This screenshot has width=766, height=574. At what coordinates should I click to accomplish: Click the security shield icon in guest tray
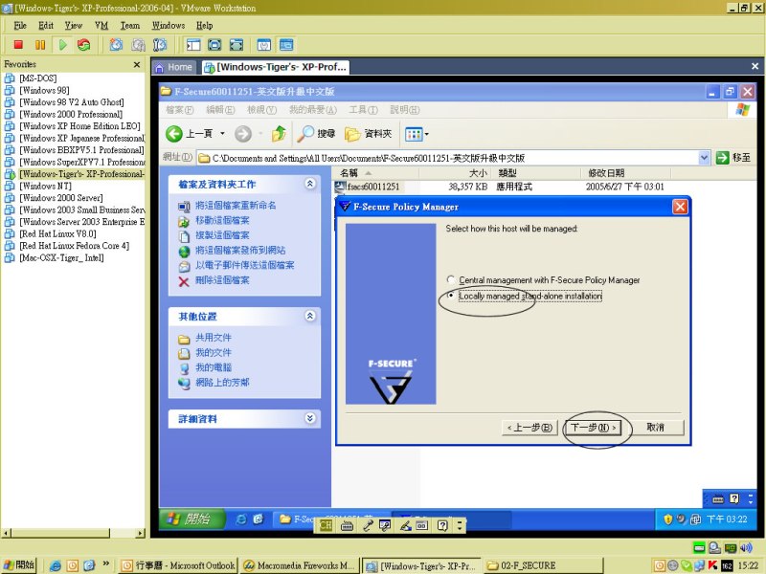click(667, 519)
